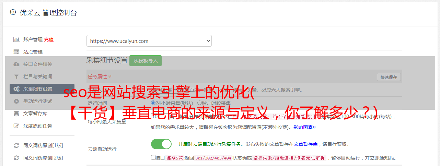
Task: Click the 301/302/403/404 status code text
Action: [x=213, y=158]
